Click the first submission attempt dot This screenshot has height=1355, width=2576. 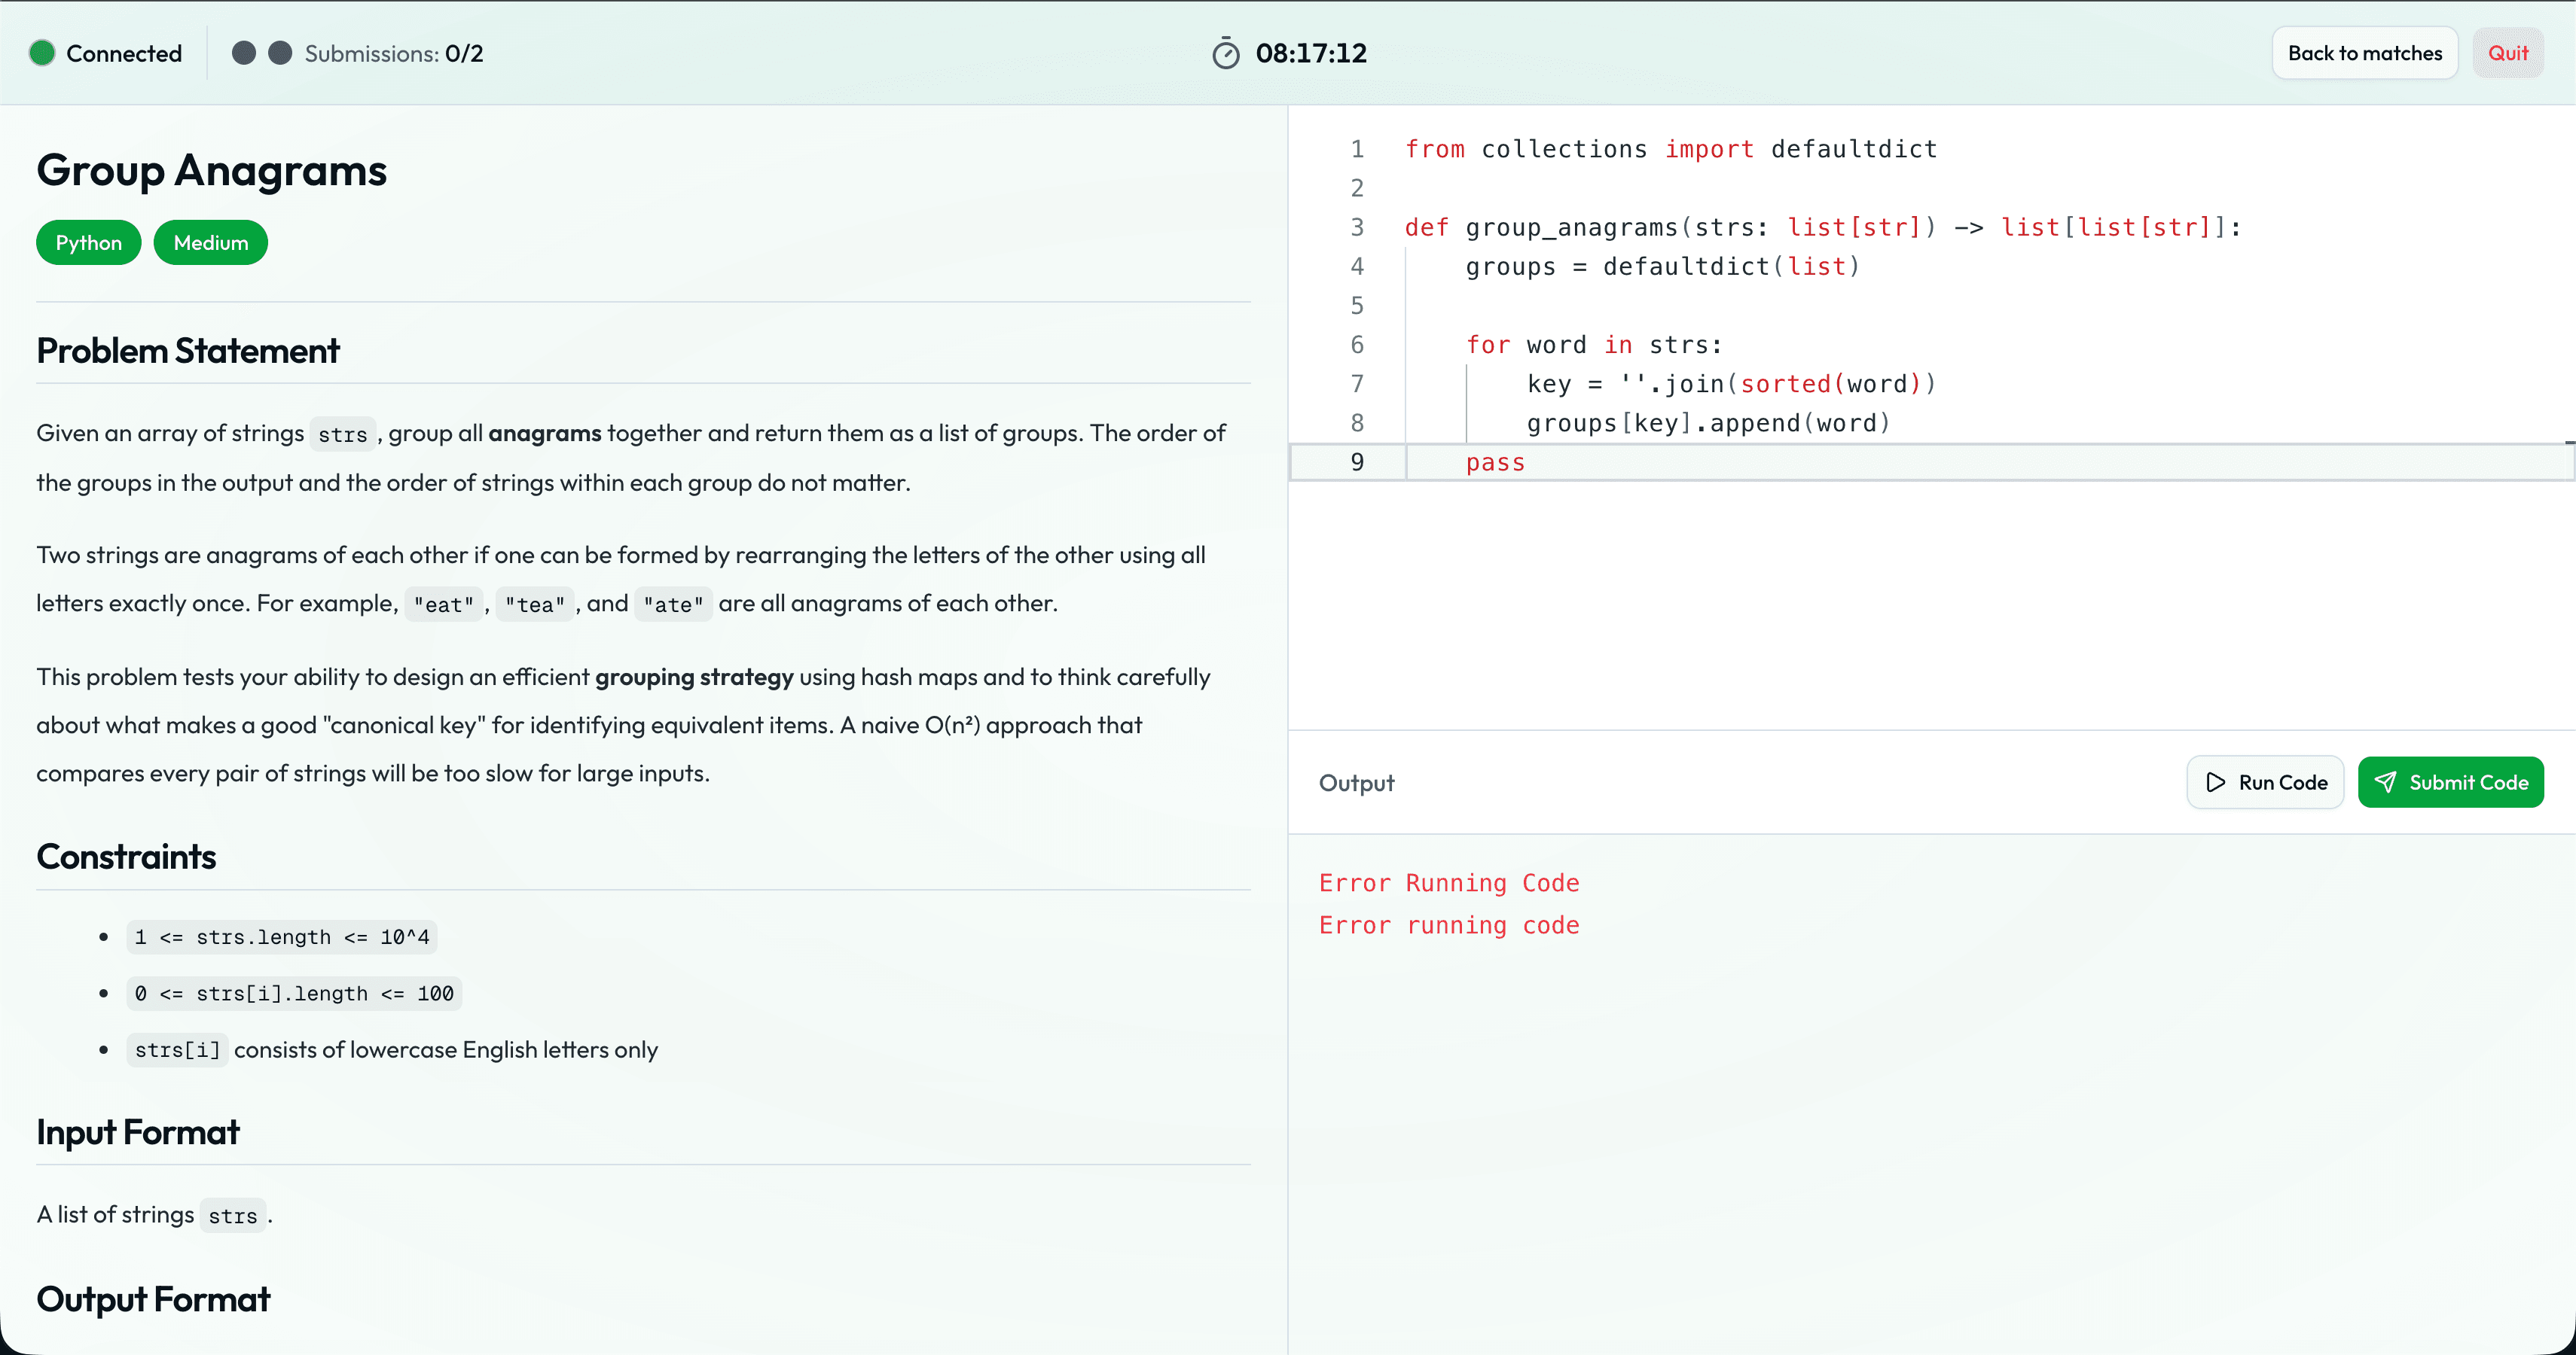click(x=243, y=53)
